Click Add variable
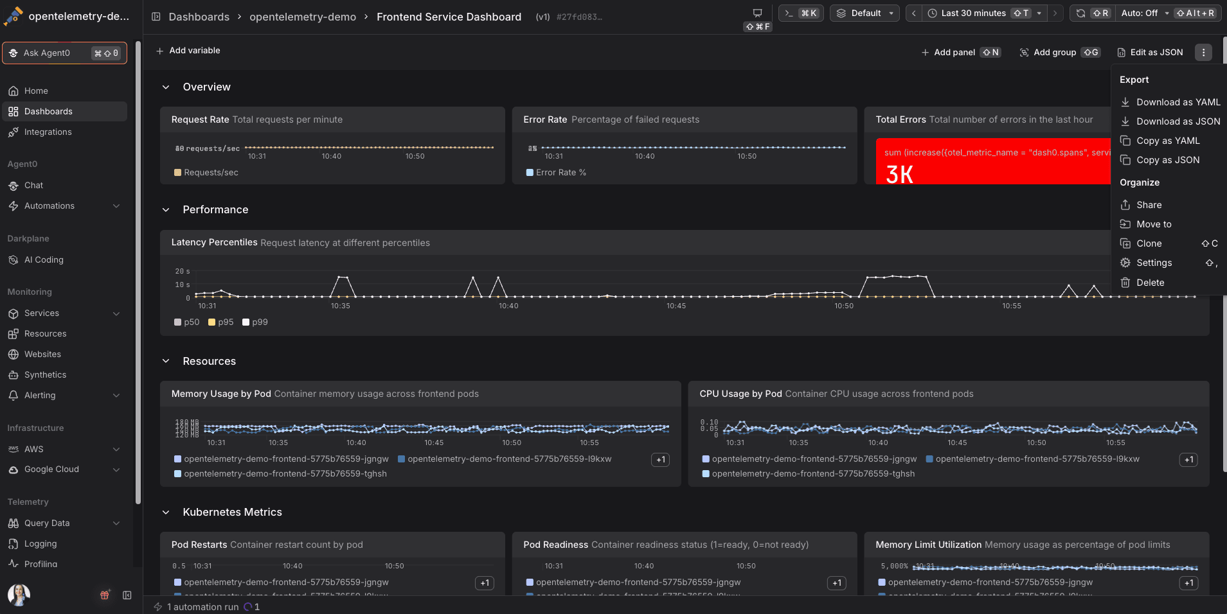The image size is (1227, 614). [188, 50]
